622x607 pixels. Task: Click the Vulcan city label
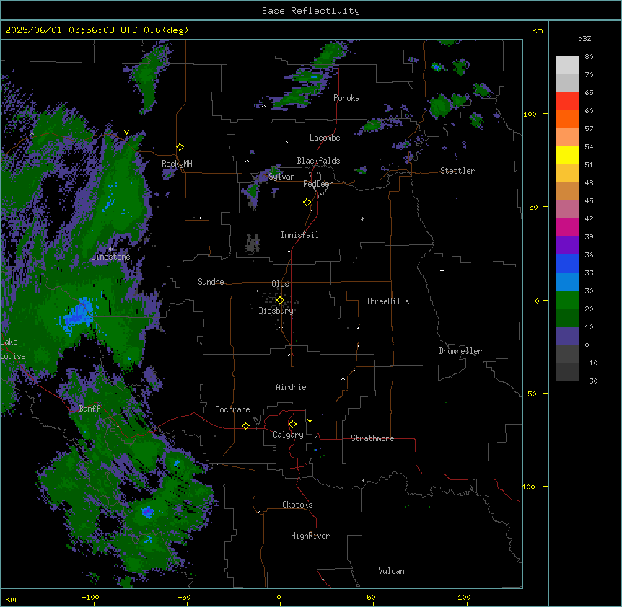(x=391, y=571)
